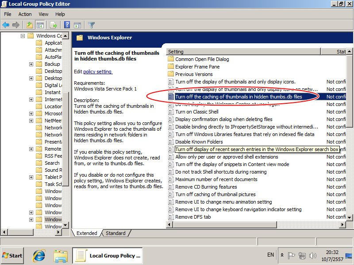Click the Explorer Frame Pane folder icon
The height and width of the screenshot is (265, 354).
pos(171,67)
